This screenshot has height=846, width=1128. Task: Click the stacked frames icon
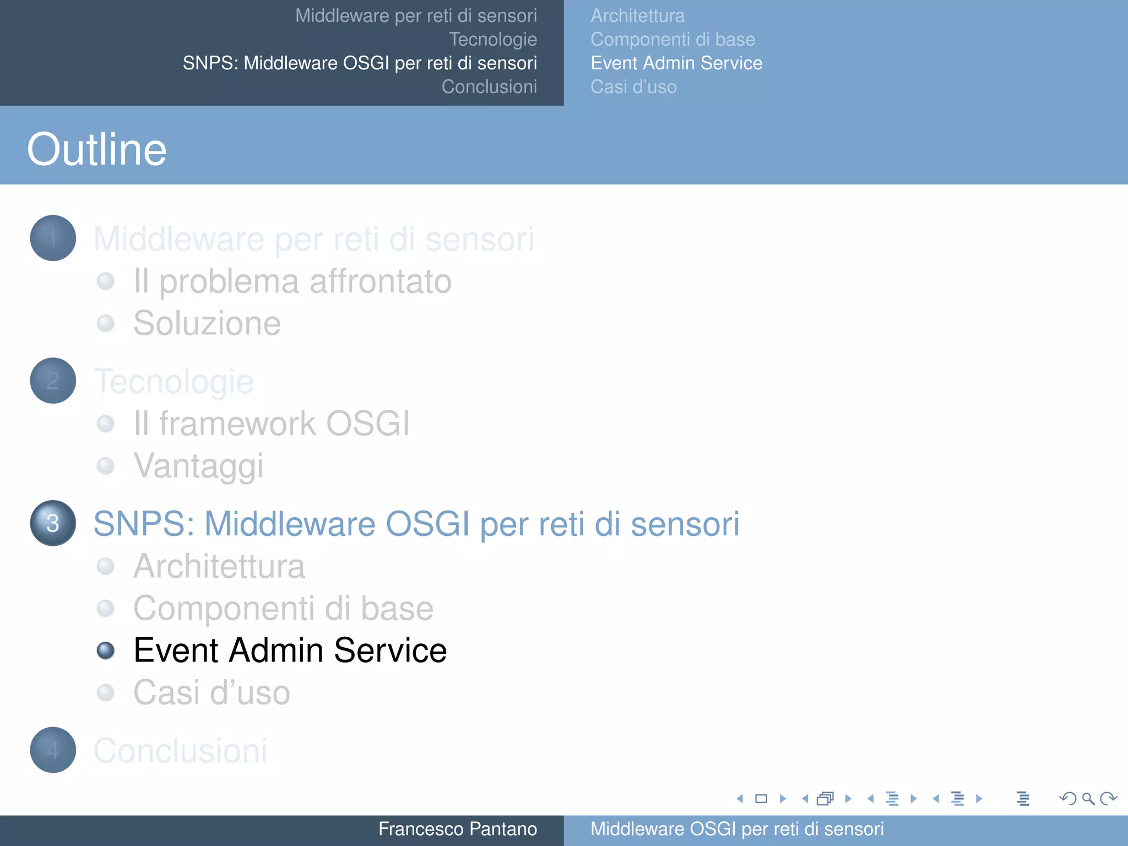[x=825, y=798]
